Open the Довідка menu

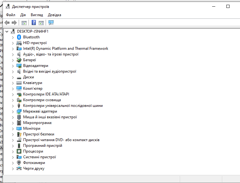(54, 15)
